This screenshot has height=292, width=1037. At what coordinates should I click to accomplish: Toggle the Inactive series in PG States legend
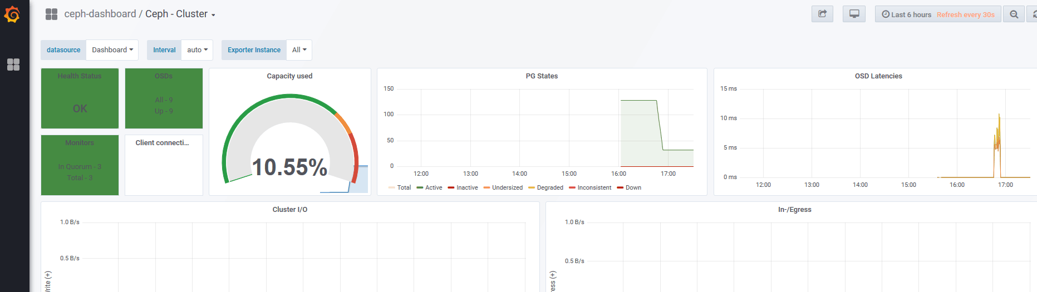point(467,188)
